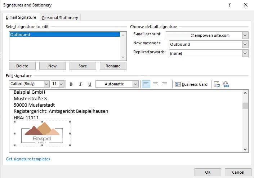
Task: Open the font size 11 dropdown
Action: coord(61,84)
